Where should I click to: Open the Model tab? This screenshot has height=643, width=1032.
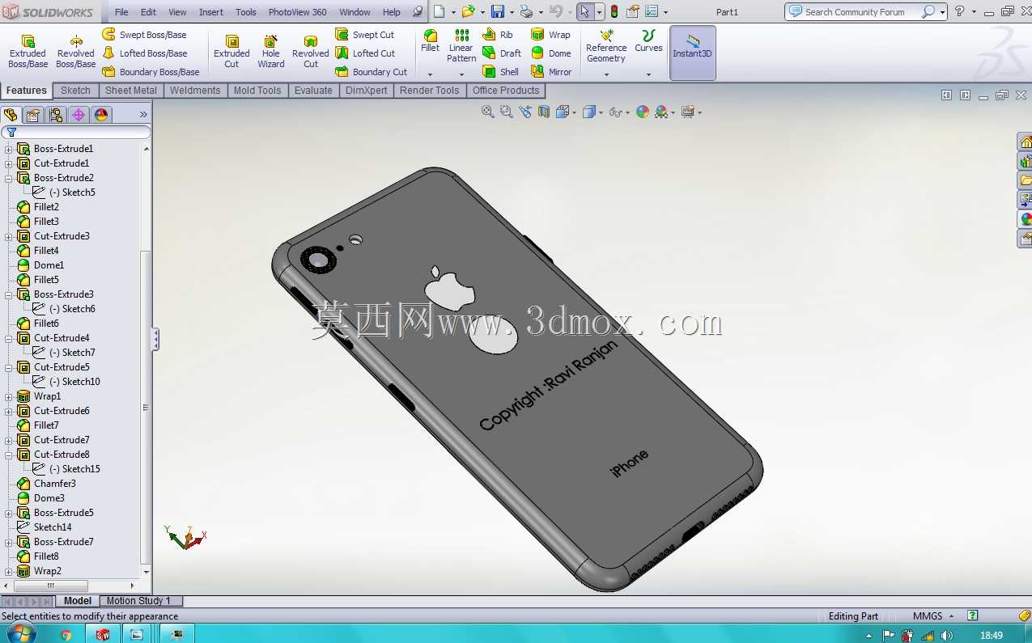pos(78,601)
